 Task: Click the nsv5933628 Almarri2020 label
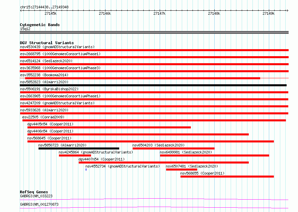pos(44,110)
